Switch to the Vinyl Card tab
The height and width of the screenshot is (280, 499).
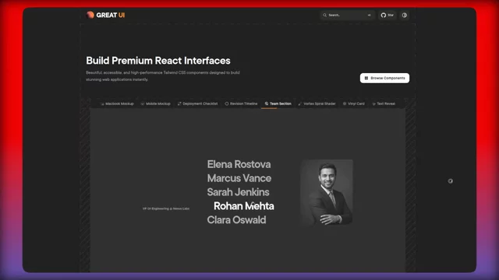(x=353, y=103)
